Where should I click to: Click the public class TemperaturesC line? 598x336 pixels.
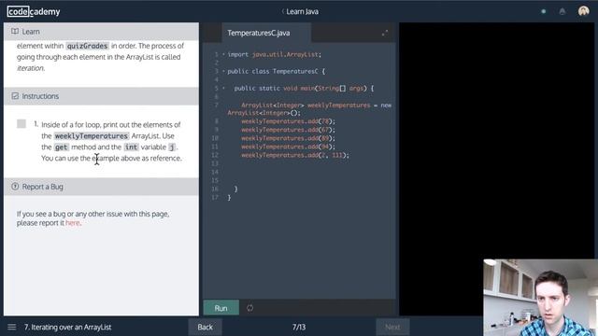(277, 71)
